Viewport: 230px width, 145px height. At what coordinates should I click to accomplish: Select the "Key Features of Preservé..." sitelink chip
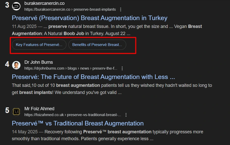39,45
